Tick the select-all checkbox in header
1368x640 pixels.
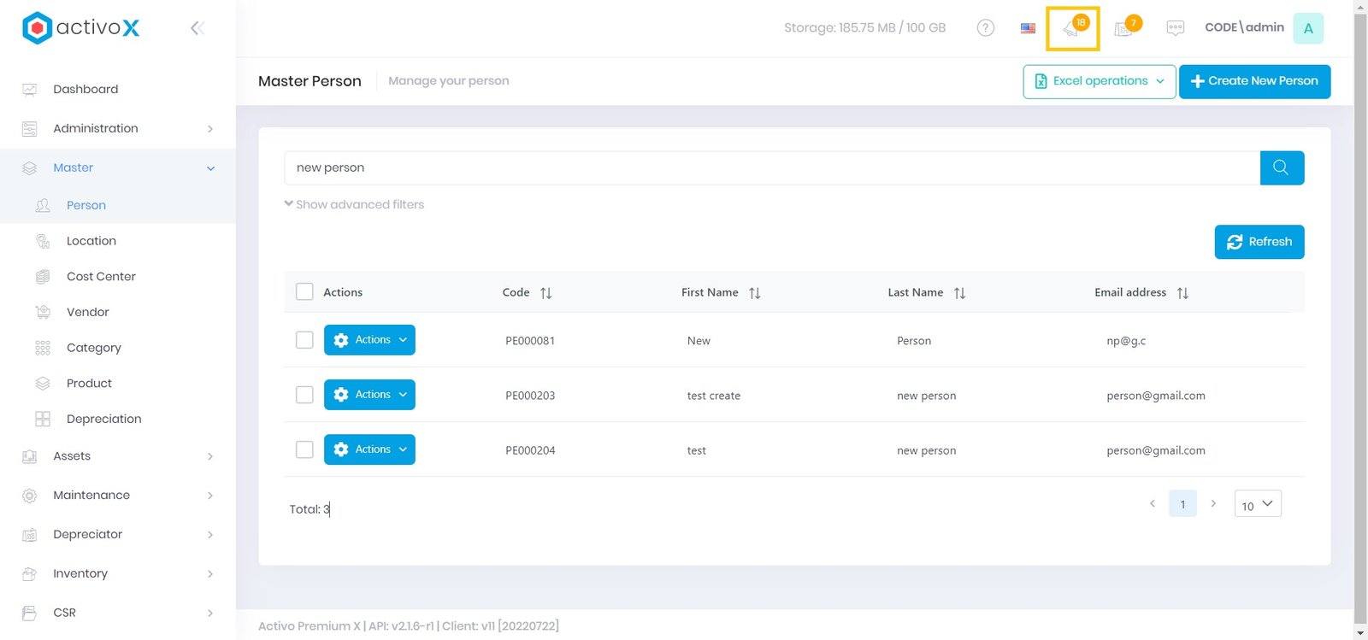click(304, 291)
